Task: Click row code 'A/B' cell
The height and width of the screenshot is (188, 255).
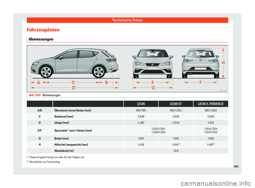Action: pyautogui.click(x=40, y=110)
